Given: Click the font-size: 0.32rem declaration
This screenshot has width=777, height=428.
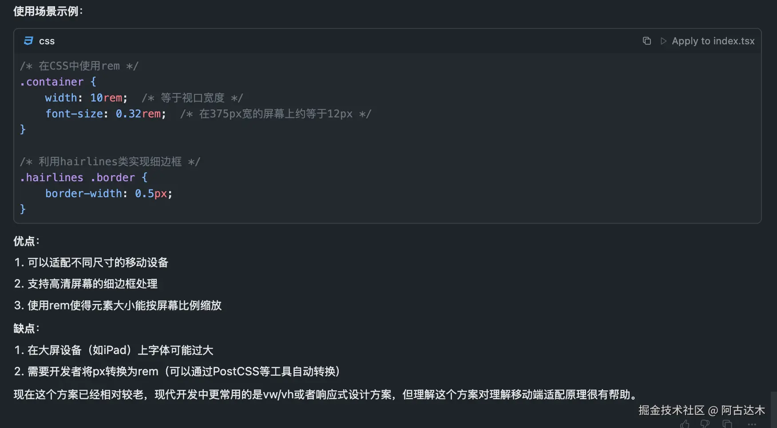Looking at the screenshot, I should pos(106,113).
